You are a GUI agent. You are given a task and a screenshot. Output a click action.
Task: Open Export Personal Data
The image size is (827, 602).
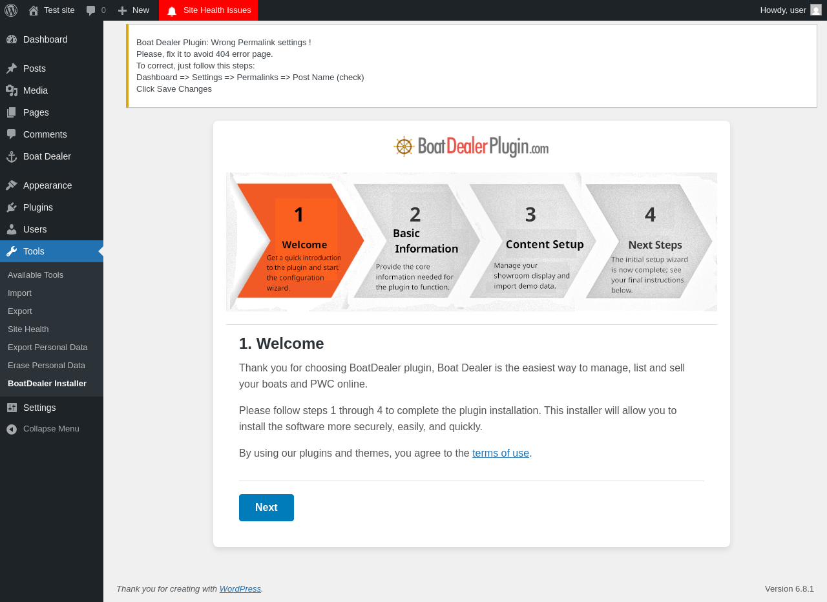(48, 348)
